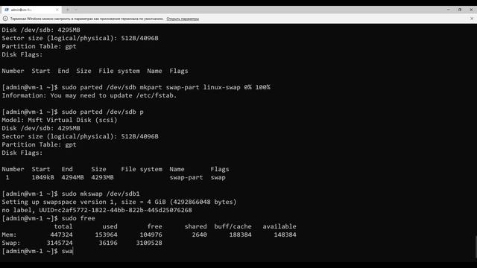
Task: Click the first 'Disk Flags:' line near the top
Action: click(22, 54)
